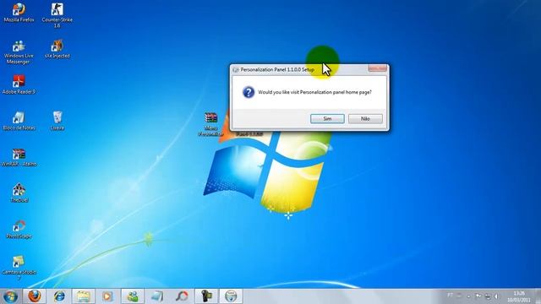Open Internet Explorer from the taskbar
The height and width of the screenshot is (304, 541).
point(59,296)
